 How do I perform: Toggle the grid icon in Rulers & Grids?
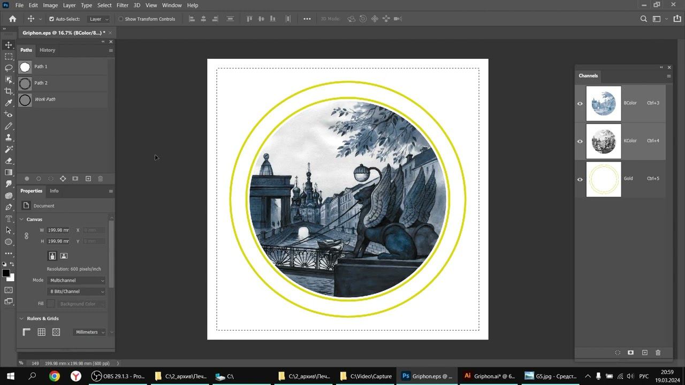point(41,332)
